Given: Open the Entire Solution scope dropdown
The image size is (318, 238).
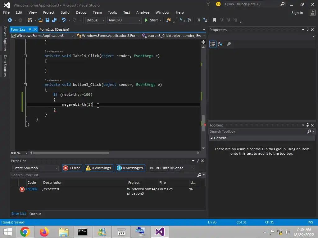Looking at the screenshot, I should click(35, 168).
